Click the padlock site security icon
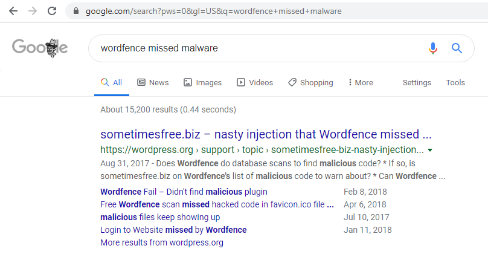The image size is (488, 260). click(x=76, y=11)
